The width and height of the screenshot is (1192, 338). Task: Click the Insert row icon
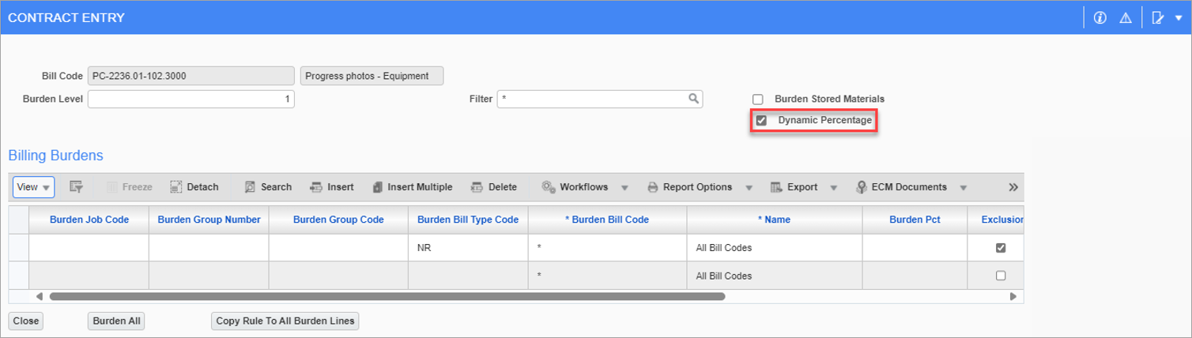(316, 187)
